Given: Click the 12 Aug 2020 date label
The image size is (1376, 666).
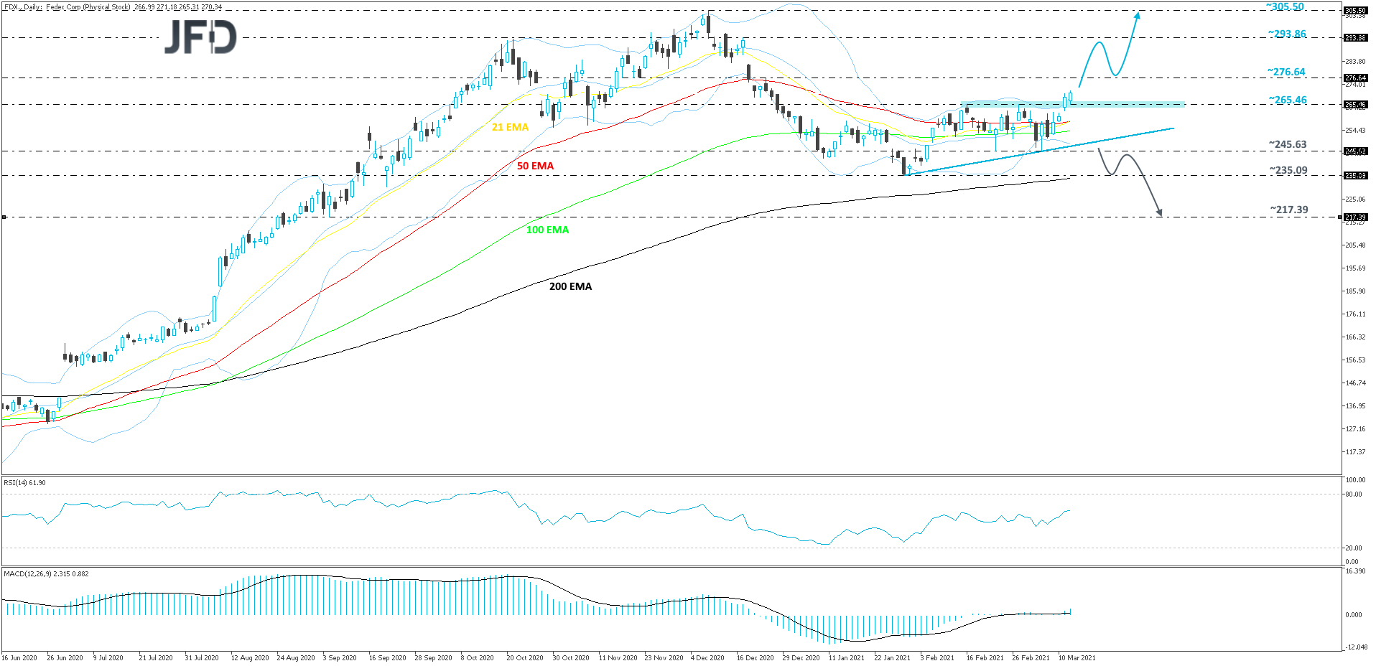Looking at the screenshot, I should point(250,657).
